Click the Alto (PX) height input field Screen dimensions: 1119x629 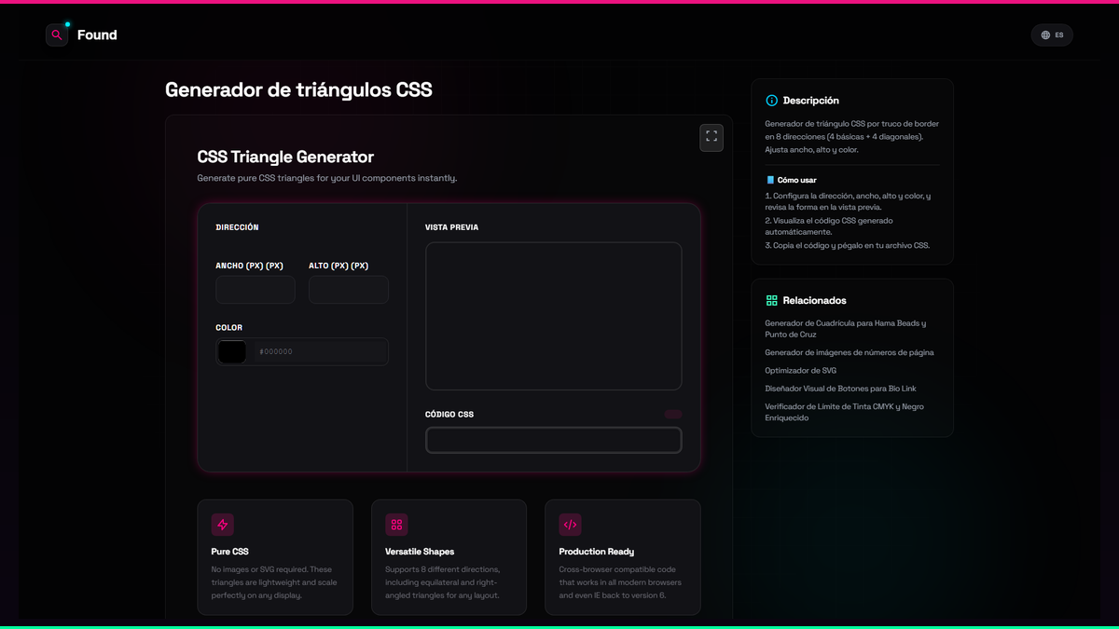pos(349,290)
